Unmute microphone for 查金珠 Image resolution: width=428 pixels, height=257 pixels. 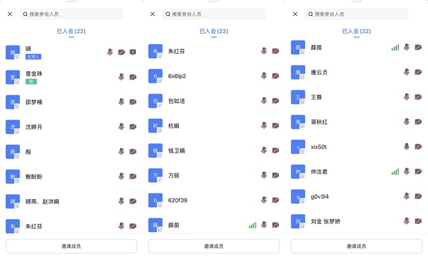tap(121, 77)
